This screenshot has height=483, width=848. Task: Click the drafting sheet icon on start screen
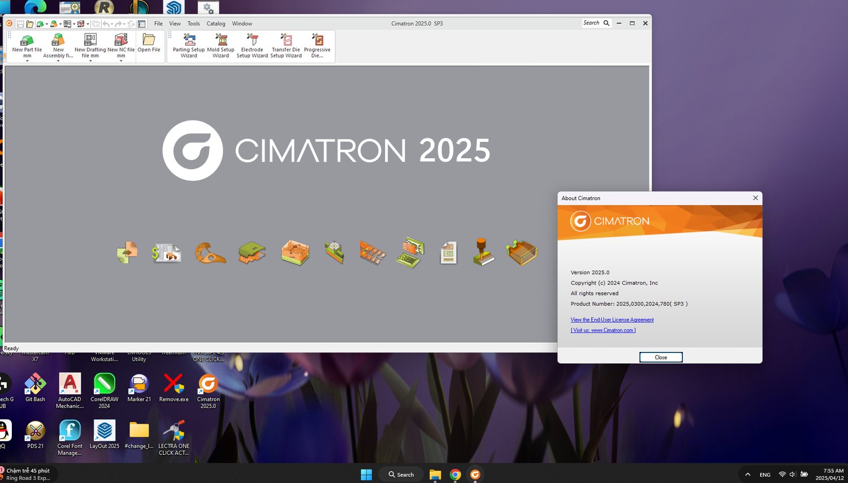coord(448,253)
